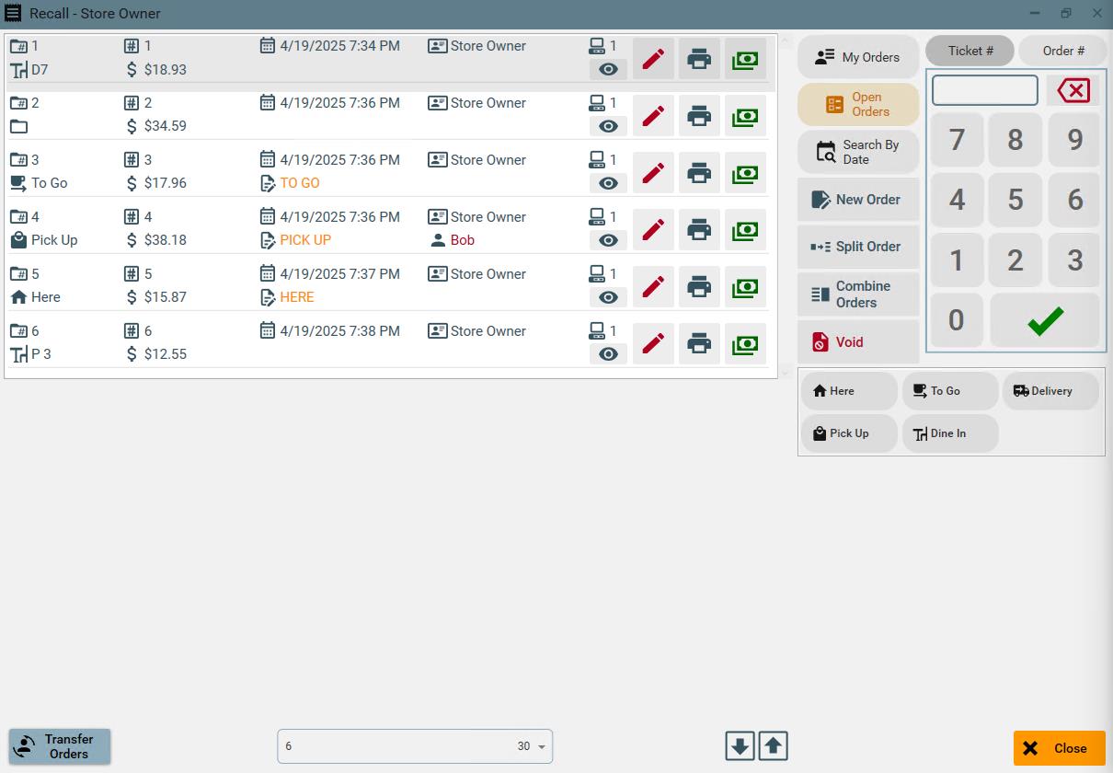This screenshot has width=1113, height=773.
Task: Select the amount $18.93
Action: [166, 69]
